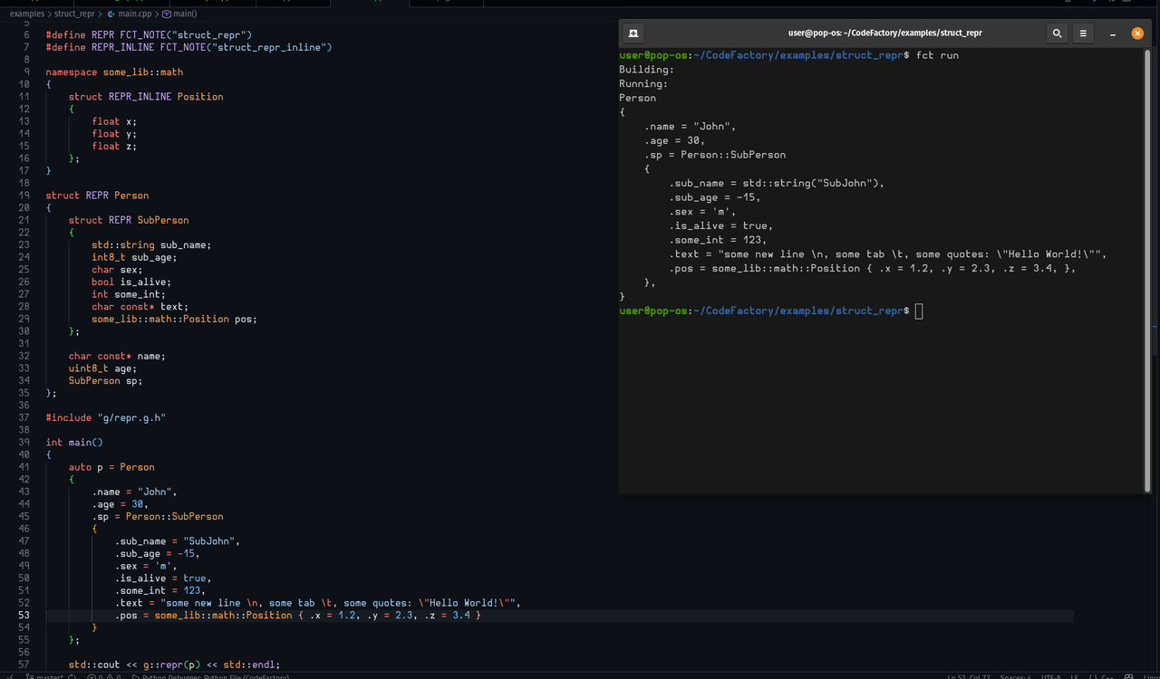Open the main.cpp breadcrumb segment
The image size is (1160, 679).
coord(135,14)
